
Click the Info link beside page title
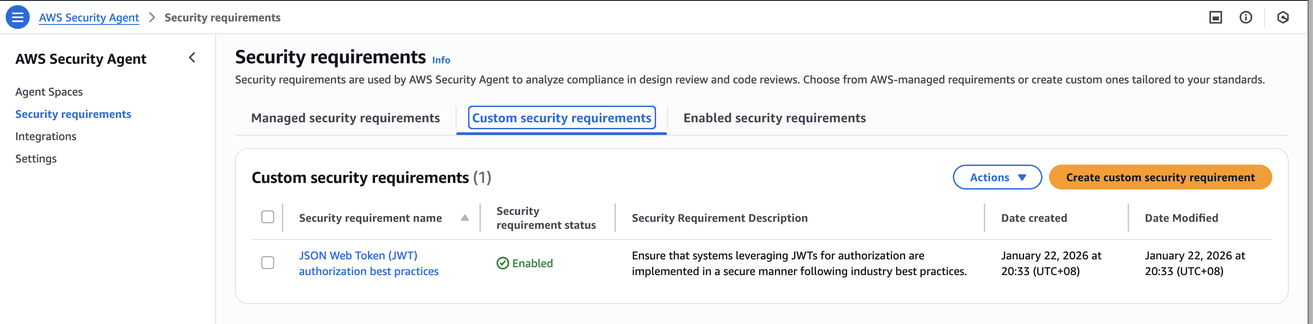pyautogui.click(x=441, y=60)
